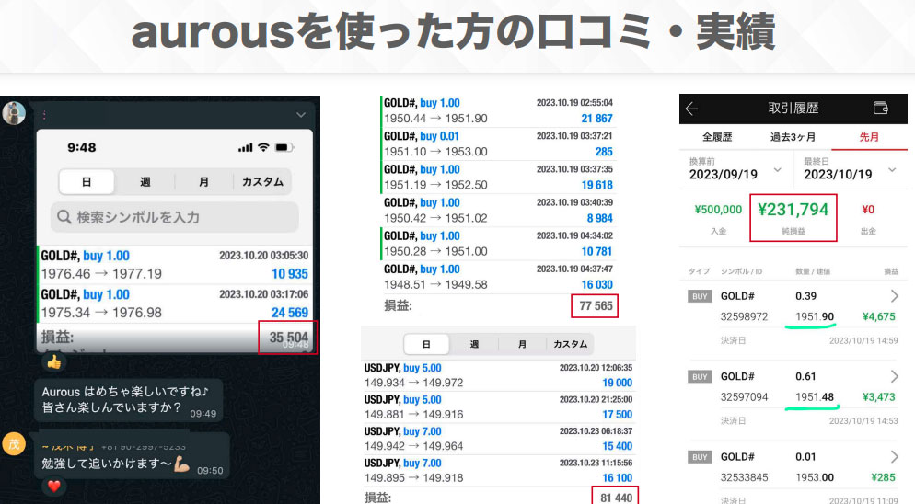
Task: Select カスタム segment above the USDJPY list
Action: coord(570,344)
